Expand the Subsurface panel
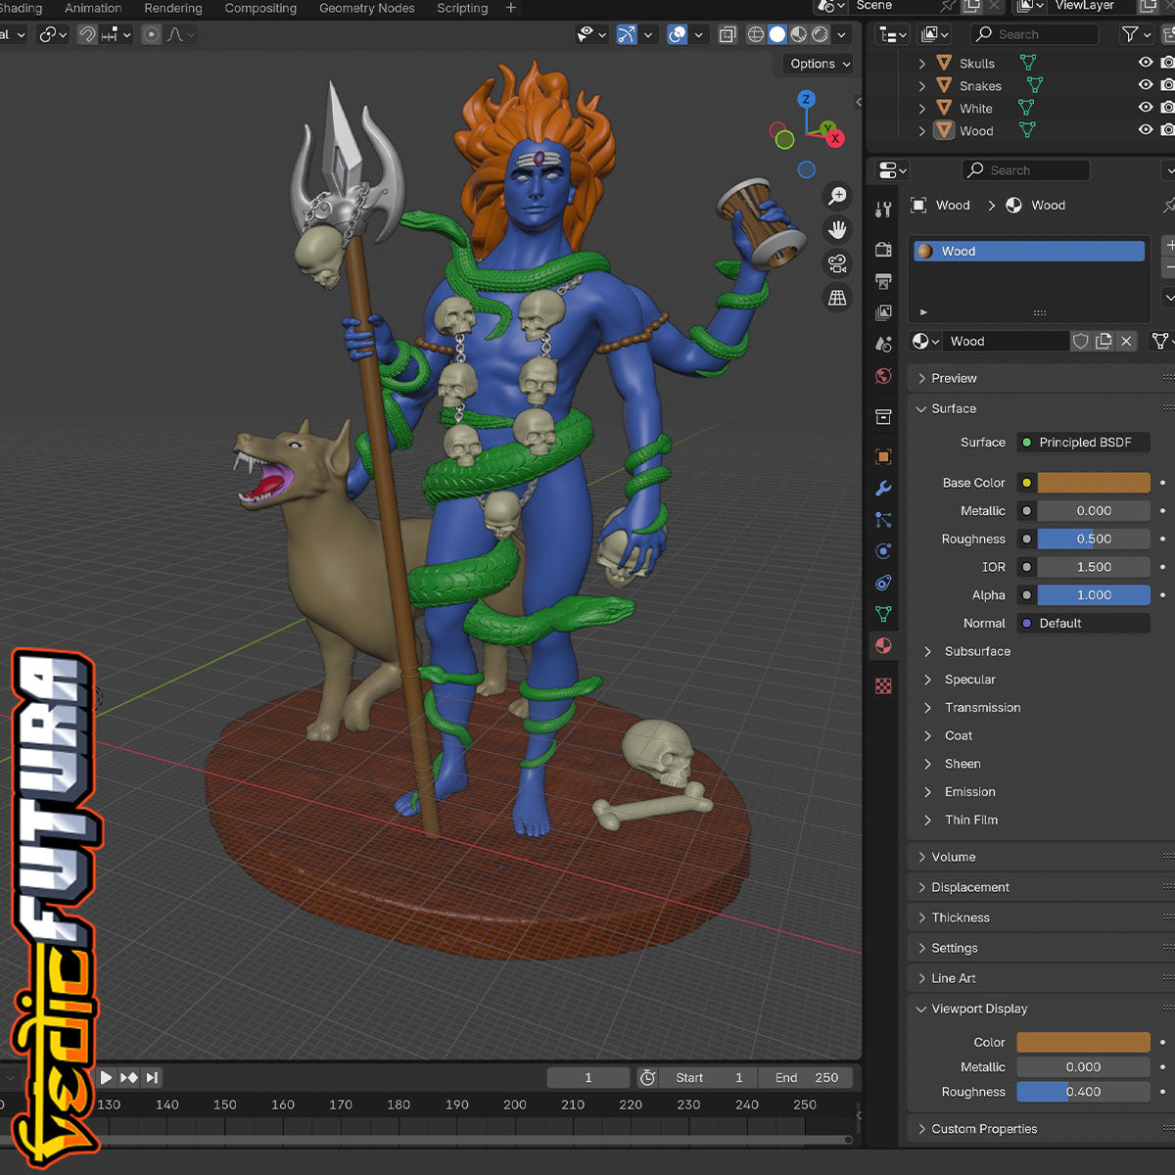The image size is (1175, 1175). coord(976,651)
